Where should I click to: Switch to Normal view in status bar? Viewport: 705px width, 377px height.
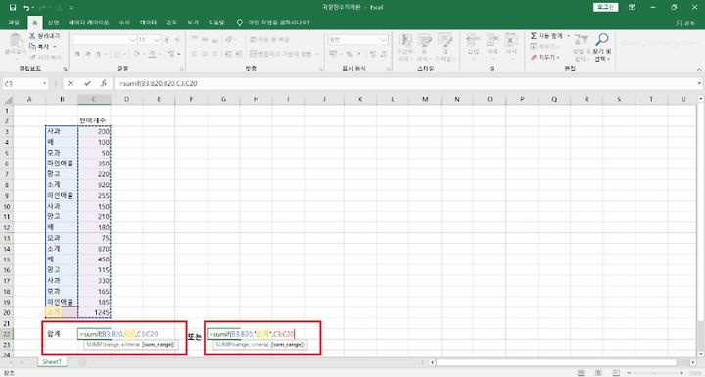click(x=581, y=373)
